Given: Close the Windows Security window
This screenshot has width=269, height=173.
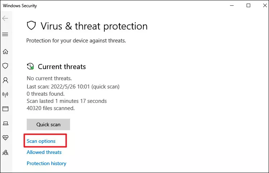Looking at the screenshot, I should pos(265,6).
